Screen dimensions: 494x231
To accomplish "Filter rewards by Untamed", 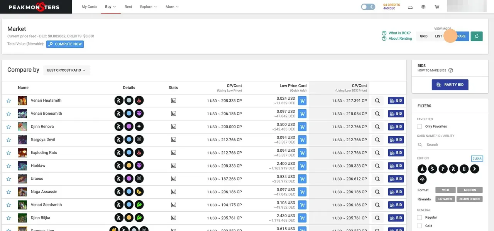I will click(445, 199).
